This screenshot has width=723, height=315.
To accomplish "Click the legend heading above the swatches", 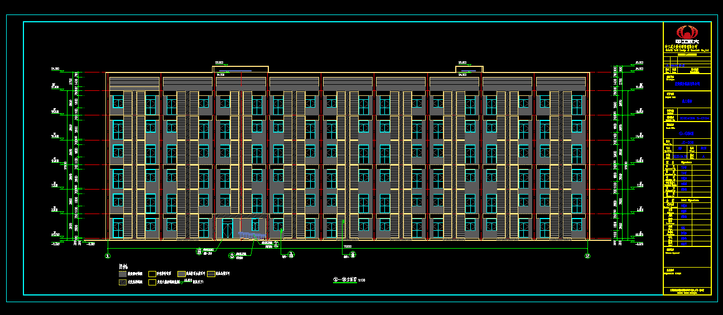I will pyautogui.click(x=124, y=267).
